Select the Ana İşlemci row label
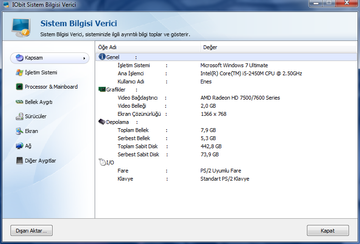 coord(131,73)
